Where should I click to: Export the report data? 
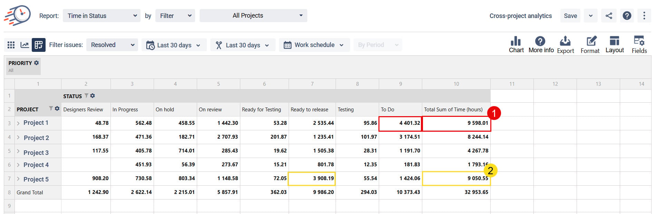point(566,45)
